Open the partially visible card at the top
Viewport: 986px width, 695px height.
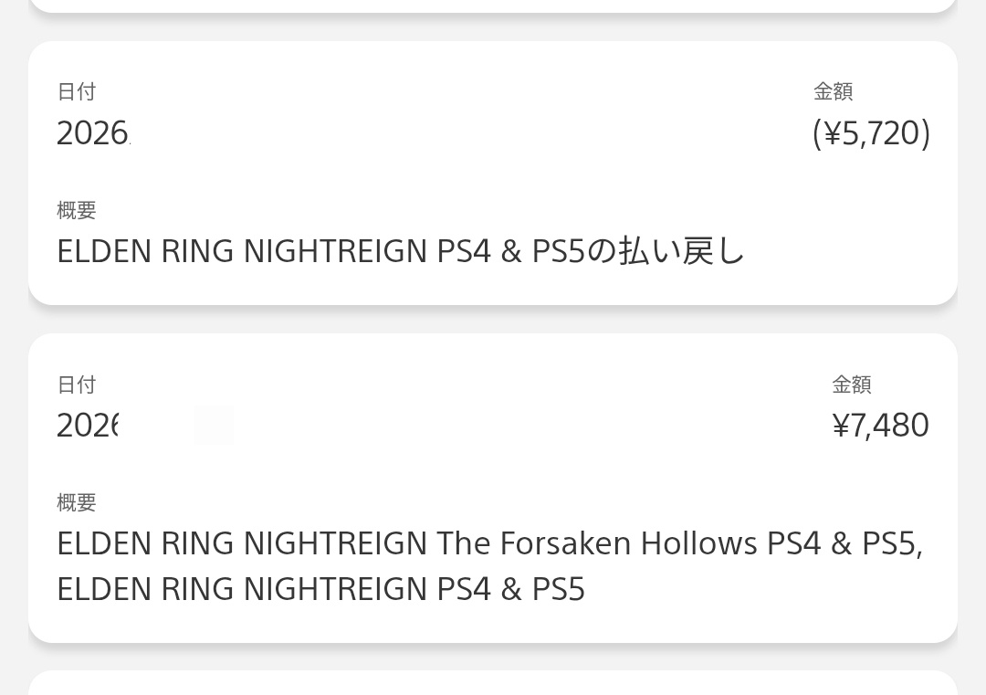(493, 5)
